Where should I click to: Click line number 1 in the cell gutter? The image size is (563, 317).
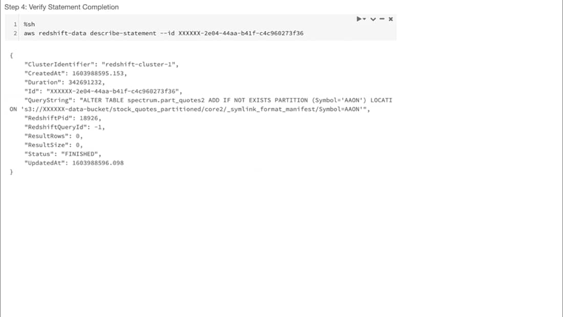coord(15,24)
